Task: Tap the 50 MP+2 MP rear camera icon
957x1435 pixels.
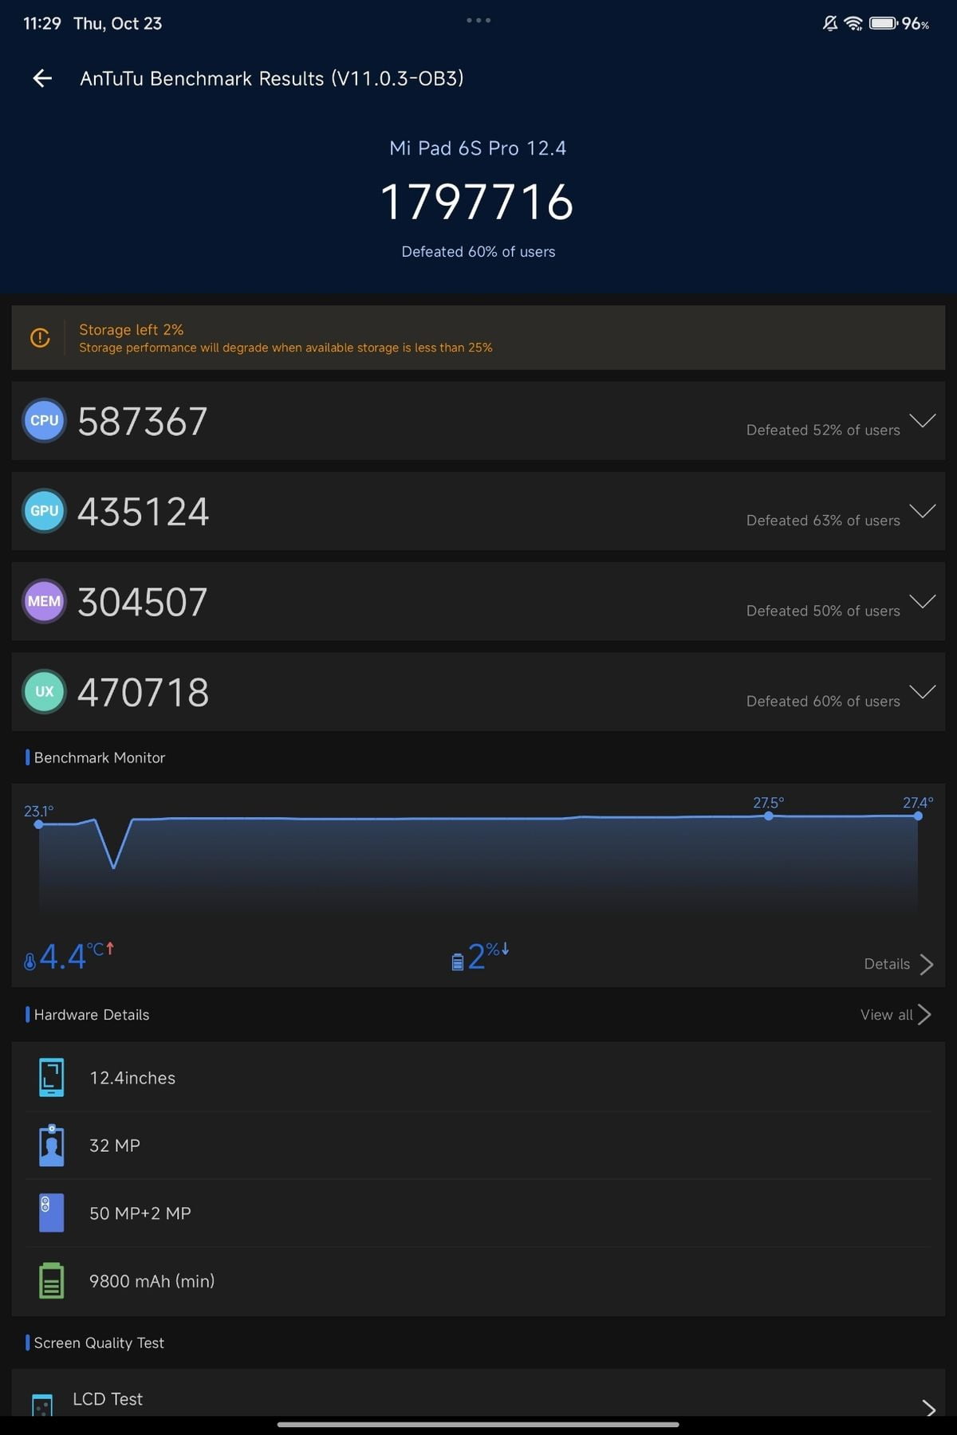Action: pyautogui.click(x=52, y=1213)
